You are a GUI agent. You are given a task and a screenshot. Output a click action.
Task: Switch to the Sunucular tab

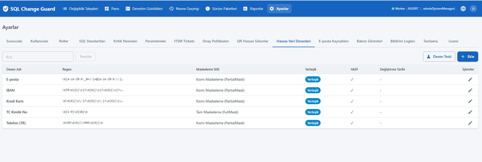(14, 41)
